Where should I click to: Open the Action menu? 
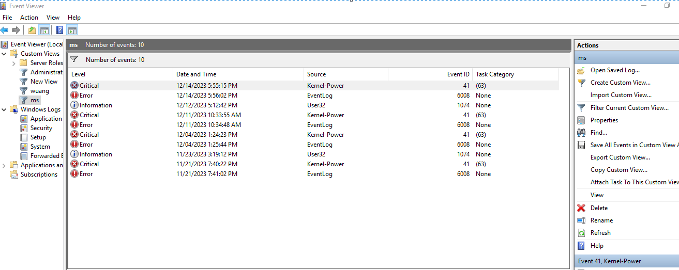click(x=29, y=18)
